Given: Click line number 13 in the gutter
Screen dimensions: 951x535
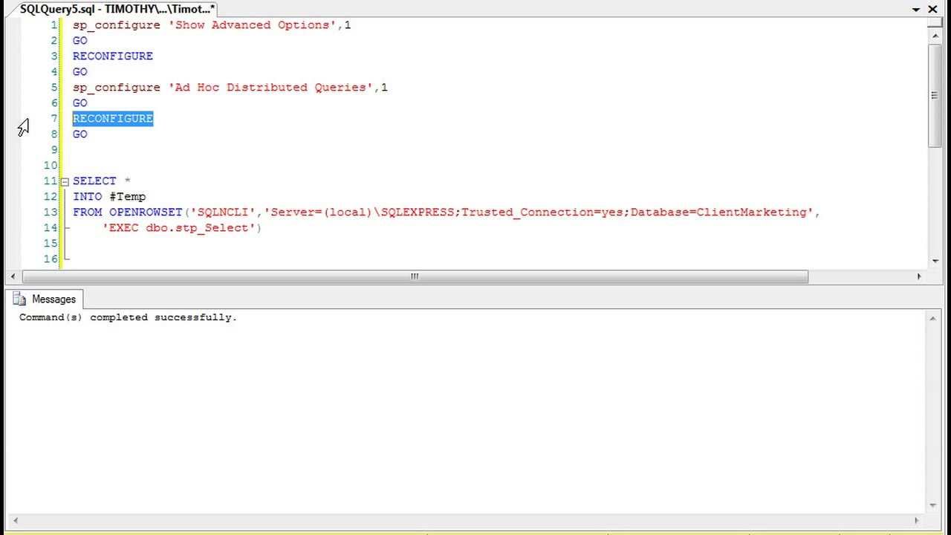Looking at the screenshot, I should pos(50,212).
